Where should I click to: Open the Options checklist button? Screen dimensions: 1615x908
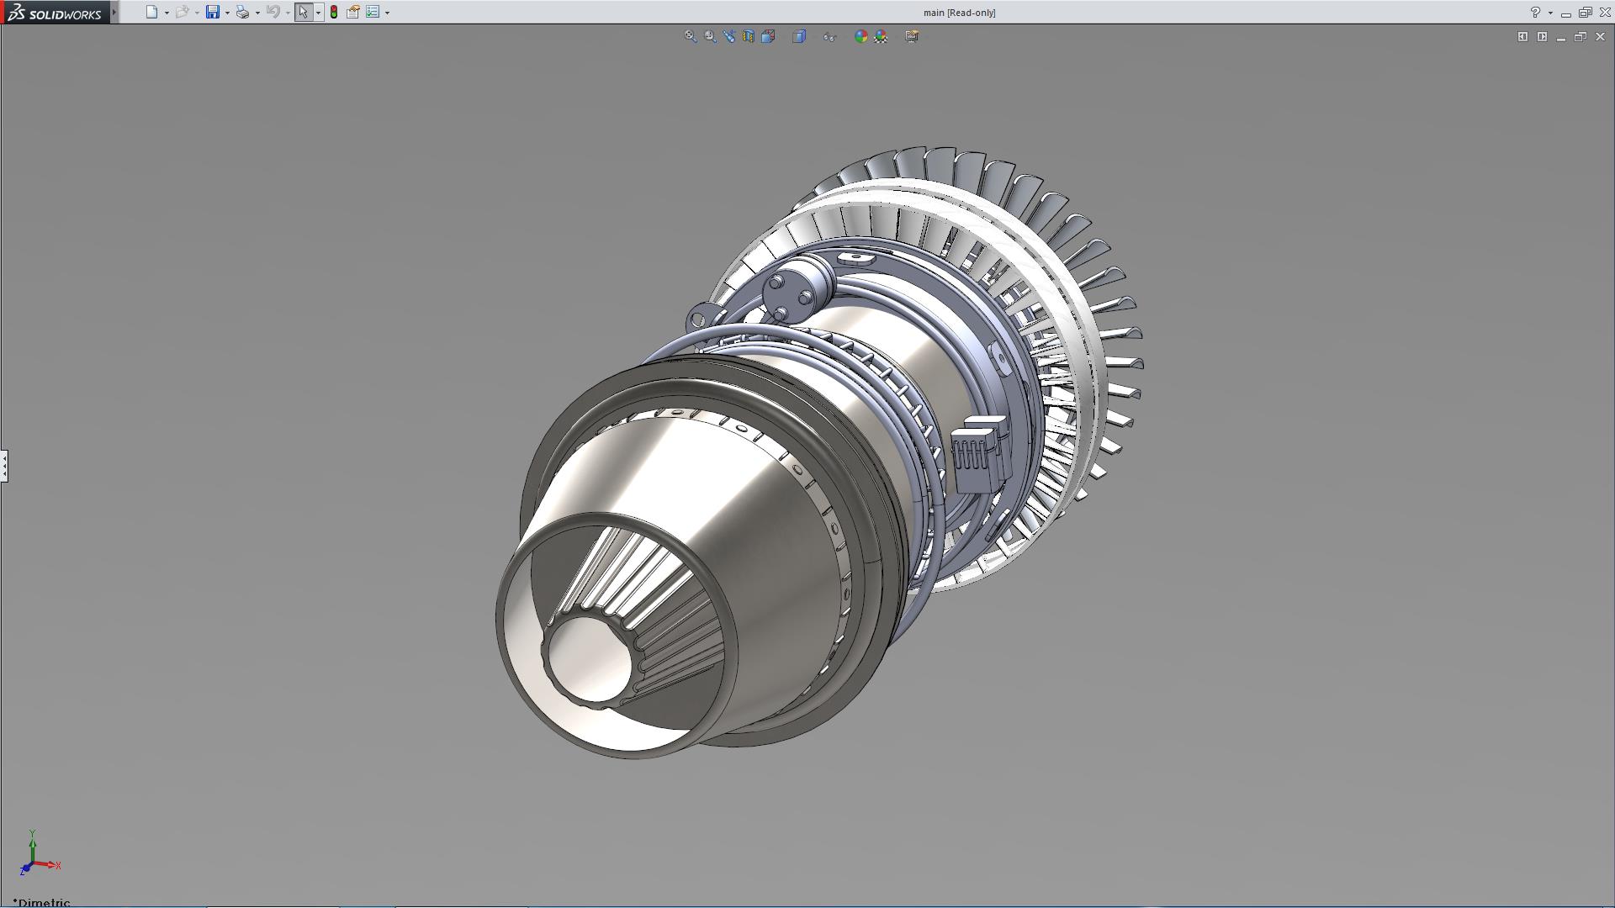pos(373,12)
